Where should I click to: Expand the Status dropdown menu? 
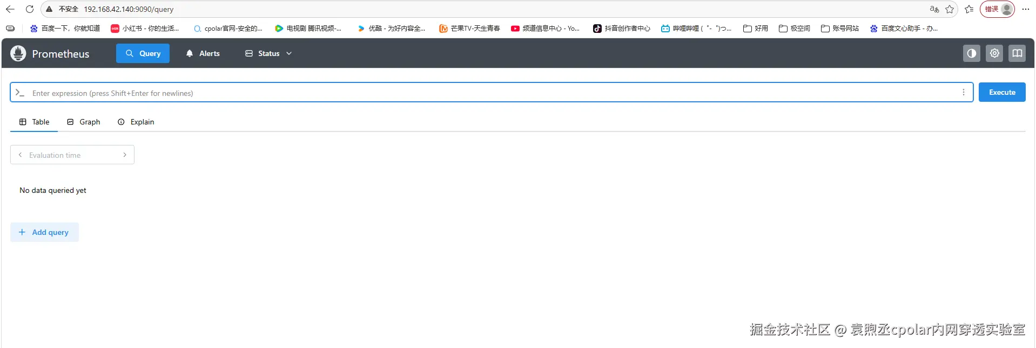coord(268,53)
